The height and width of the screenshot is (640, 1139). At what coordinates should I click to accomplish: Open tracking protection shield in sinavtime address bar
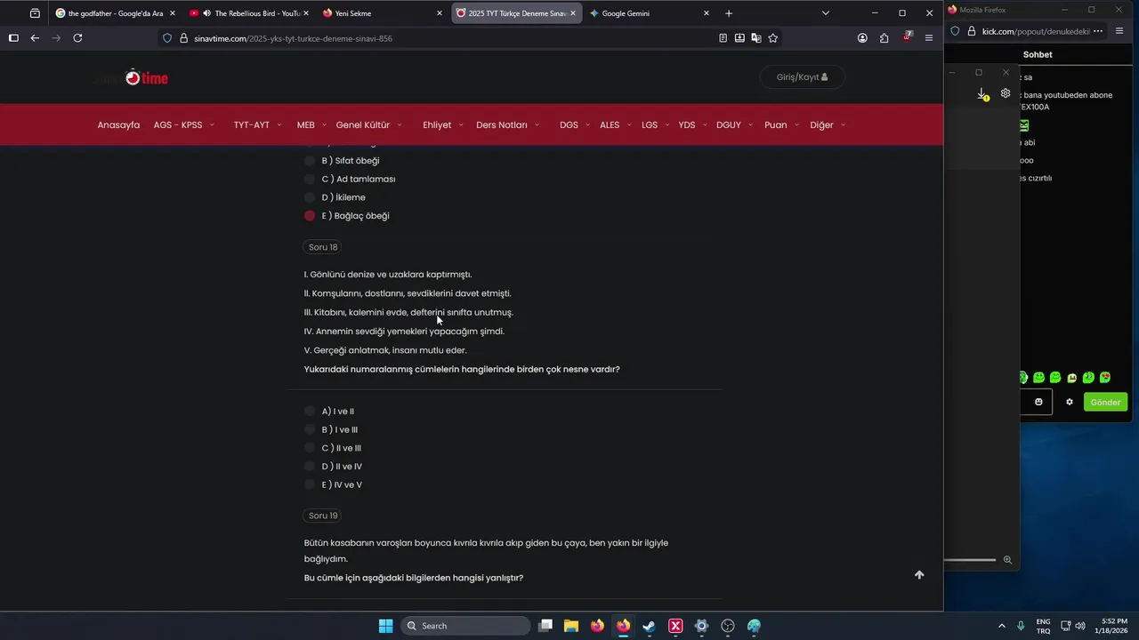[166, 38]
